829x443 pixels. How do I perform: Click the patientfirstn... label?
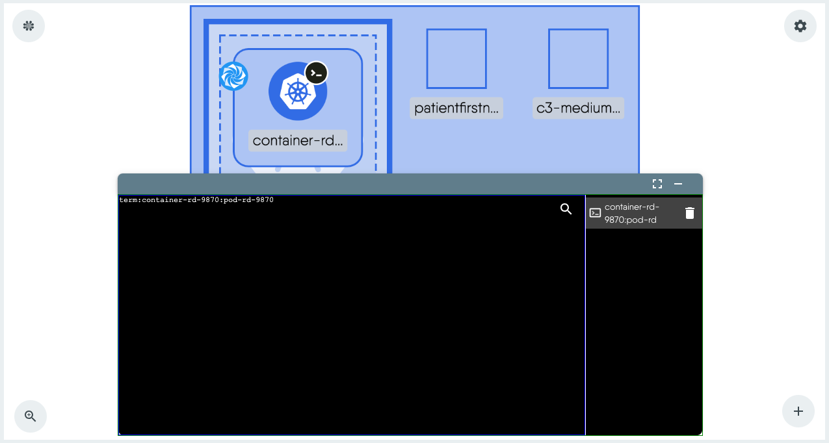click(x=456, y=108)
